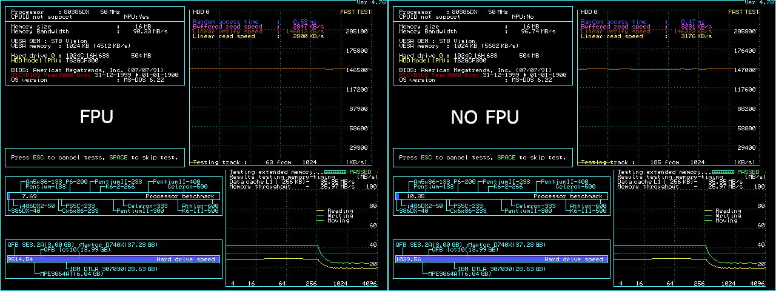Click 'Press ESC to cancel tests' hint in left panel

[x=59, y=158]
